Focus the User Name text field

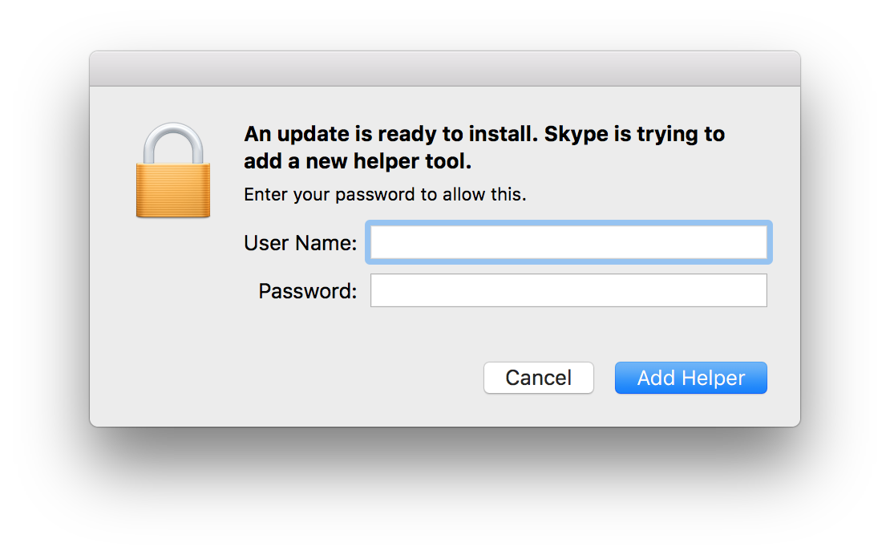(x=568, y=242)
